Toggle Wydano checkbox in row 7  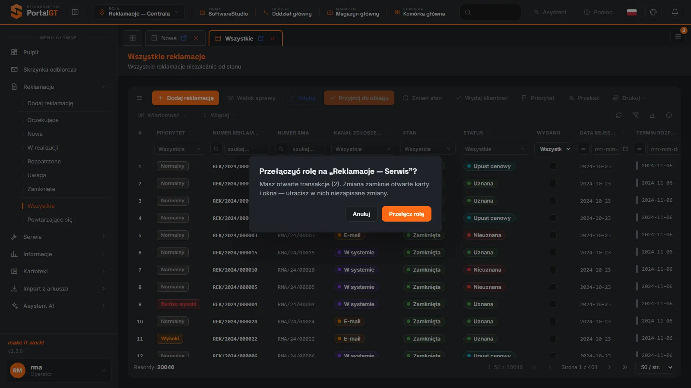(x=553, y=269)
